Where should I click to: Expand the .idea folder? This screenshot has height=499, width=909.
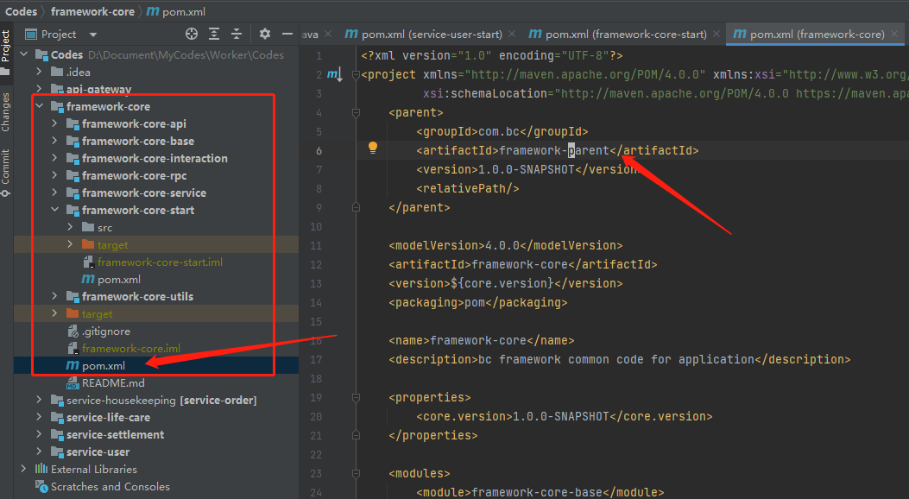tap(39, 72)
